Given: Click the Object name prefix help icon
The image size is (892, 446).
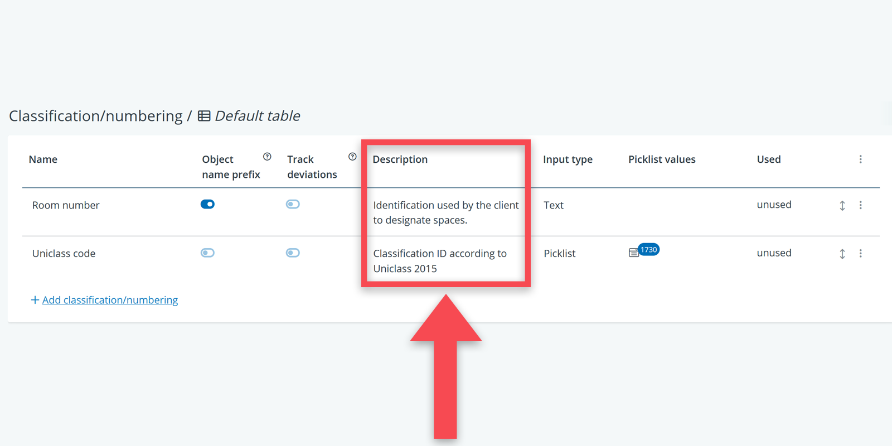Looking at the screenshot, I should [267, 157].
